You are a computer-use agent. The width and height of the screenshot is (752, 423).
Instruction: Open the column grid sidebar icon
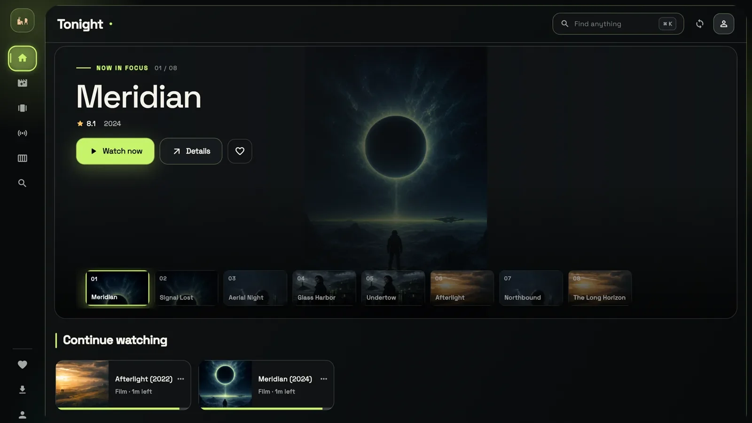[22, 158]
